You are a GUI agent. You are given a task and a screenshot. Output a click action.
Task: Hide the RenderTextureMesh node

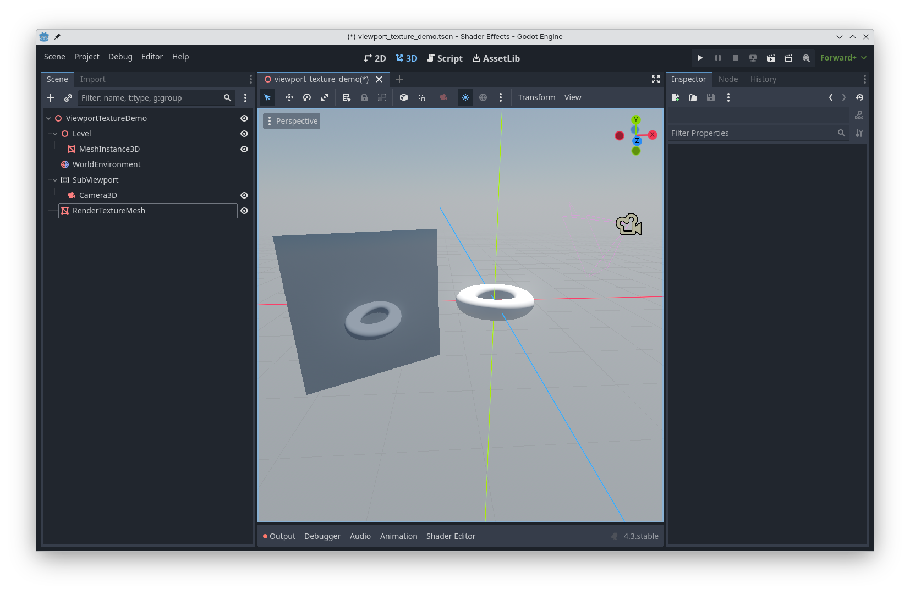click(x=244, y=211)
